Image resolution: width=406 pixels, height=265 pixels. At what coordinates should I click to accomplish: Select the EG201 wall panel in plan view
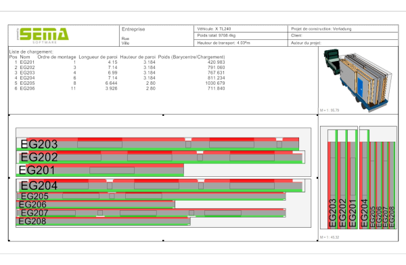(x=100, y=170)
